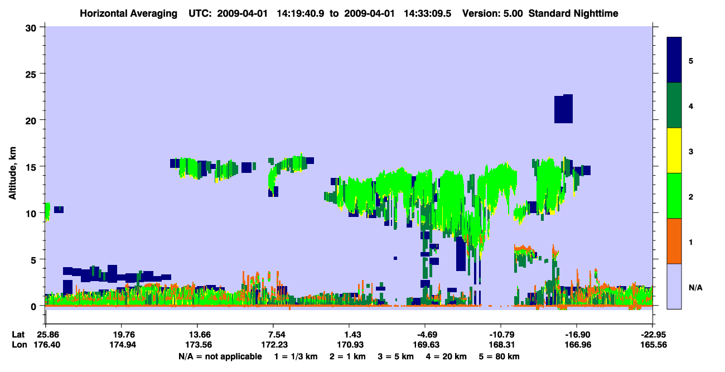This screenshot has width=725, height=372.
Task: Click 'Standard Nighttime' in the title
Action: [574, 13]
